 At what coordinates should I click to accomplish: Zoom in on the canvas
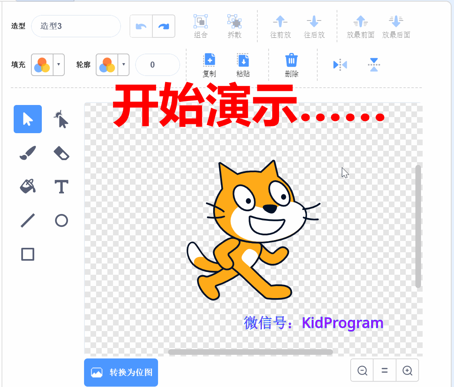pyautogui.click(x=407, y=371)
